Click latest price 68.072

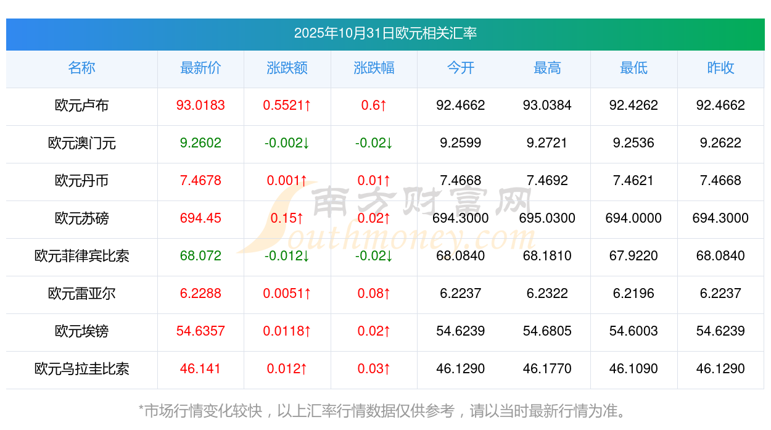tap(200, 256)
